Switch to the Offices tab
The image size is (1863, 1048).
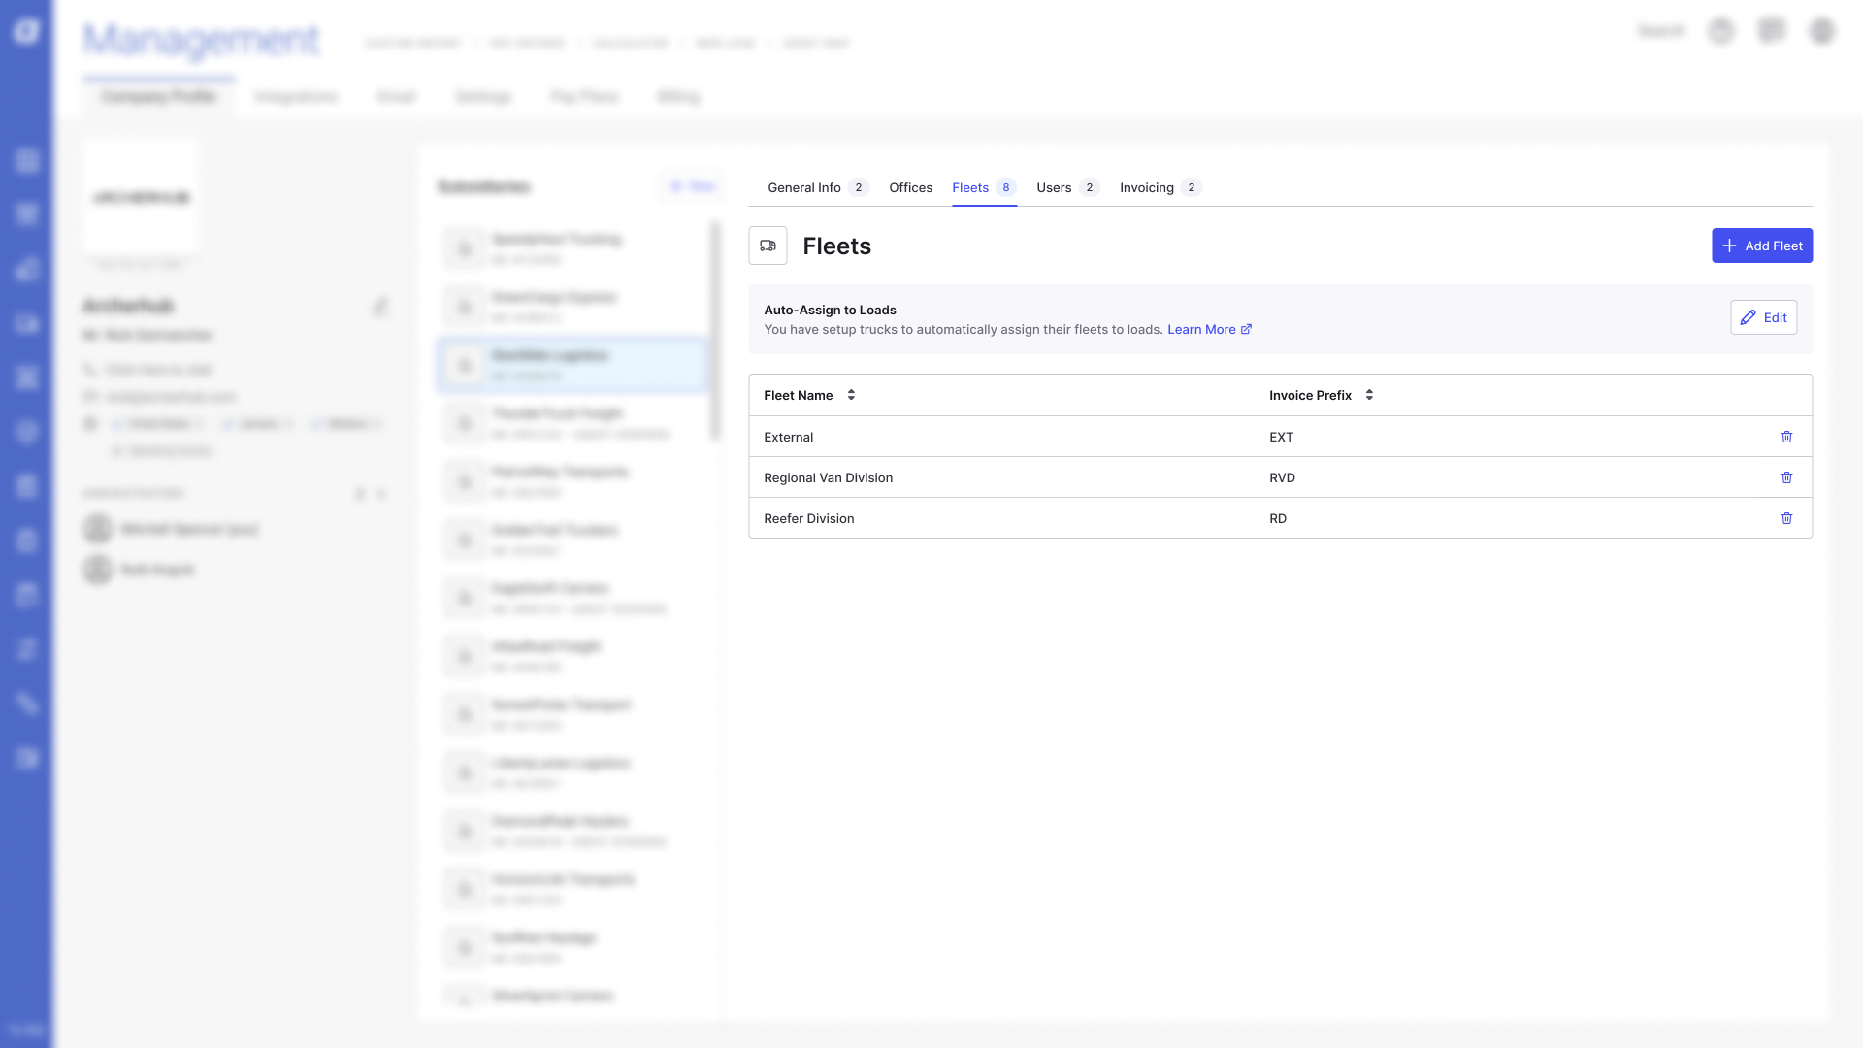point(910,187)
